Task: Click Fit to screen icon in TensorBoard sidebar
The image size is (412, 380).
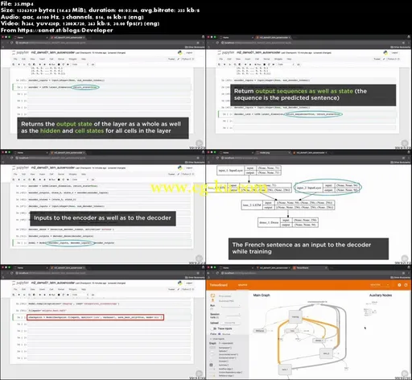Action: (x=212, y=295)
